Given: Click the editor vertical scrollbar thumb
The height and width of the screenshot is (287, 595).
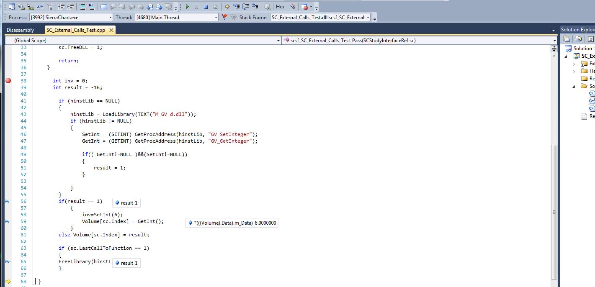Looking at the screenshot, I should pos(554,212).
